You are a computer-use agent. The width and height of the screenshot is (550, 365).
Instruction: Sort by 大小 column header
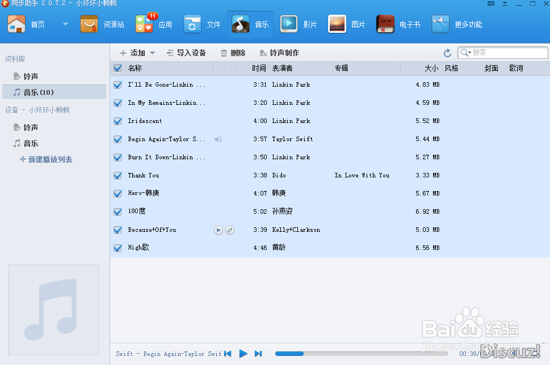pyautogui.click(x=422, y=69)
